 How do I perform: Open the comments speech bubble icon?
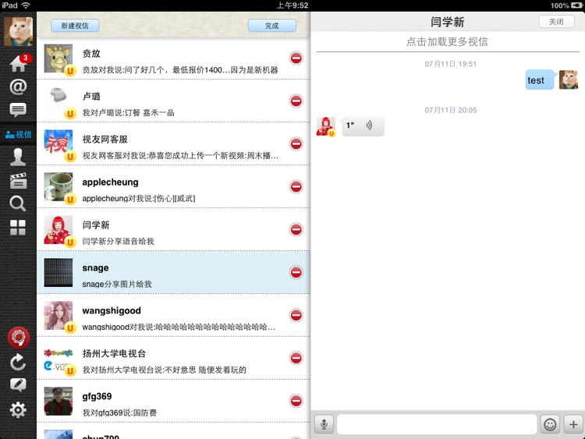point(18,110)
